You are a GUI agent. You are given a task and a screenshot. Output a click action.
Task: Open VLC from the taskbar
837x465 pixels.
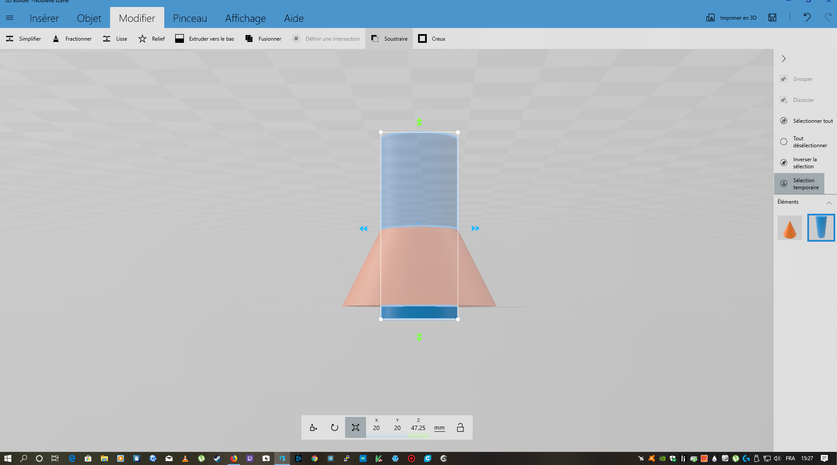click(185, 458)
